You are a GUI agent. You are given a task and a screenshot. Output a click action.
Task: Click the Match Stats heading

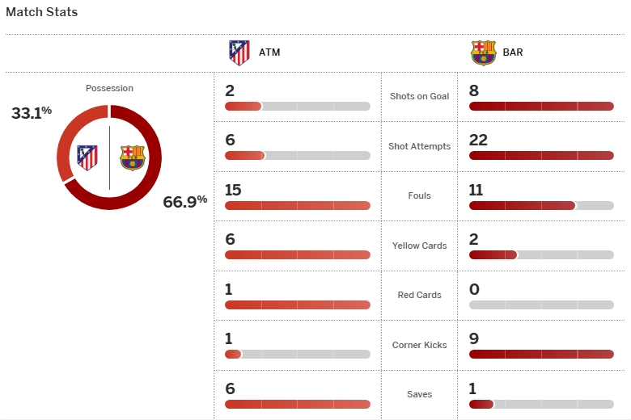click(42, 13)
